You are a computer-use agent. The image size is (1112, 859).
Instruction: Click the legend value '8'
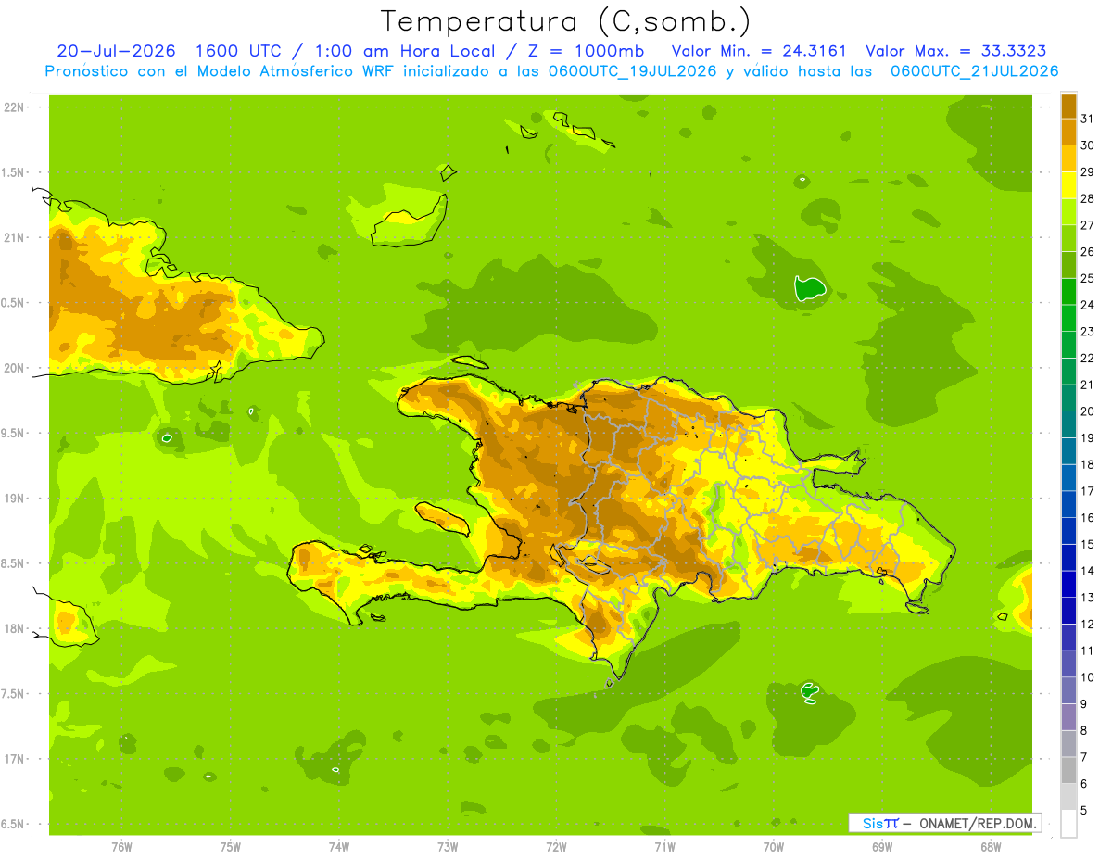click(1083, 730)
